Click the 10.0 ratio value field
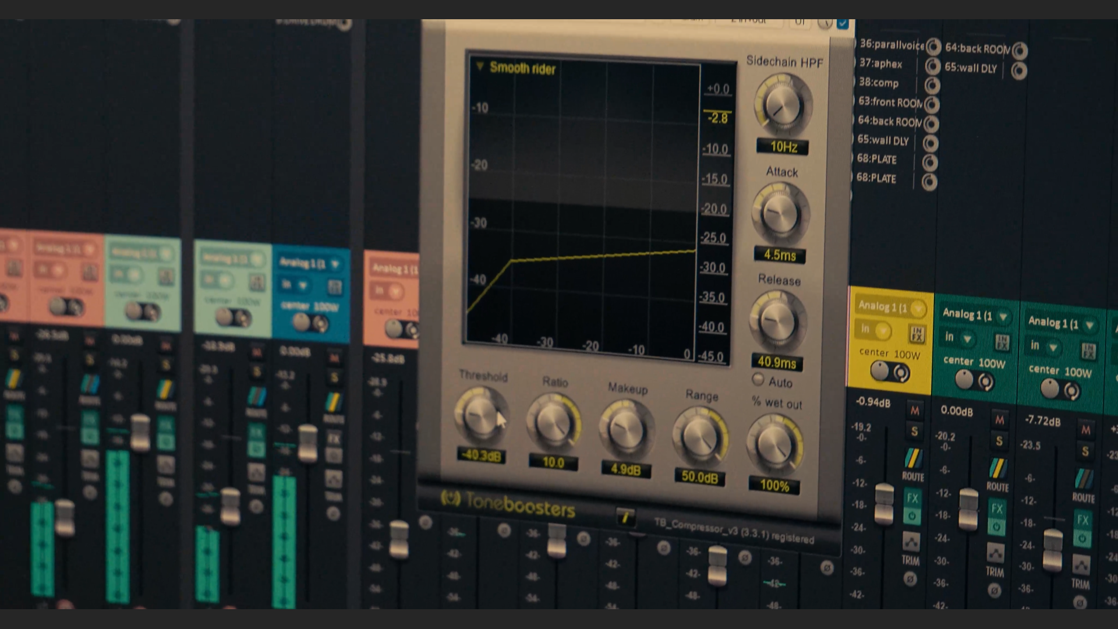 click(x=553, y=462)
